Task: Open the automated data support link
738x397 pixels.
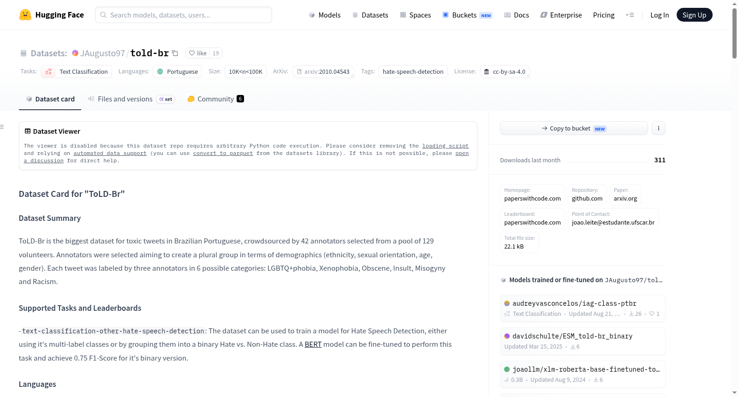Action: click(110, 153)
